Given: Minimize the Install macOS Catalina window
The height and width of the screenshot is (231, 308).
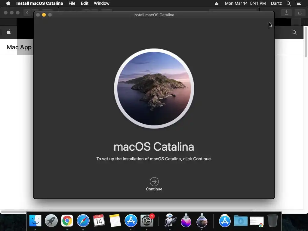Looking at the screenshot, I should (44, 15).
